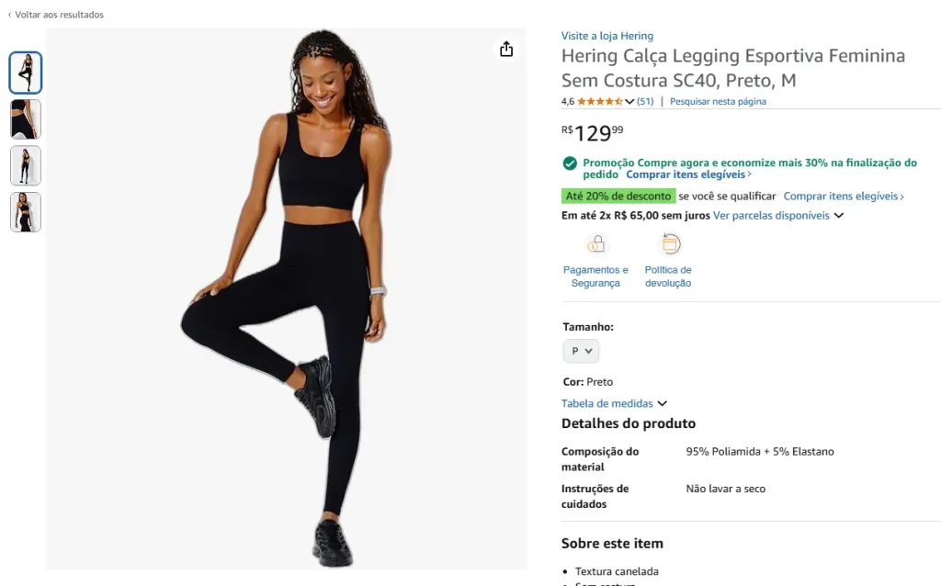Click the green promotion checkmark icon
941x586 pixels.
(570, 163)
